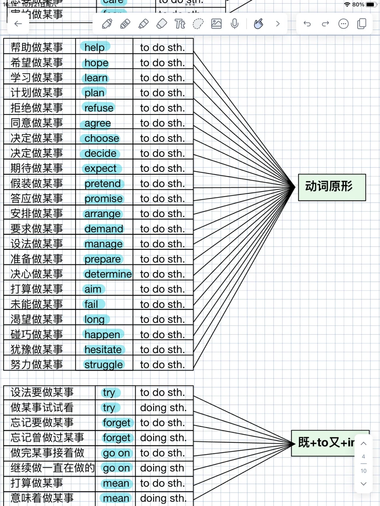Tap the Wi-Fi status icon
The image size is (380, 506).
tap(347, 5)
